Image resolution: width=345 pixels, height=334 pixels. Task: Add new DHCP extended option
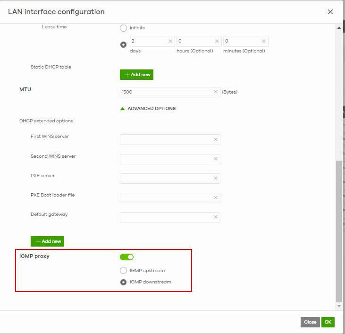tap(47, 241)
